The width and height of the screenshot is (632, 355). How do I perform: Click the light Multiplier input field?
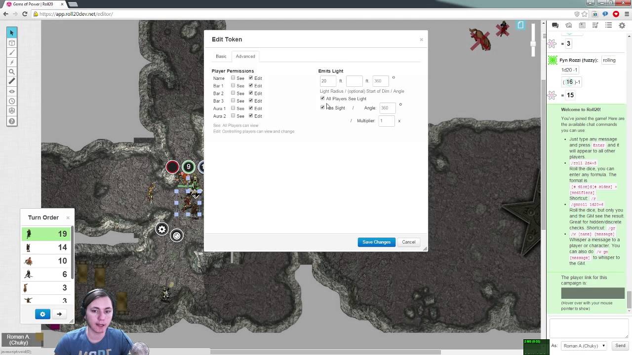pos(387,121)
